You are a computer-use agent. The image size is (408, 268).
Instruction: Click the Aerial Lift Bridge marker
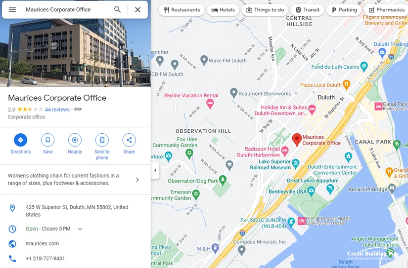(x=392, y=188)
